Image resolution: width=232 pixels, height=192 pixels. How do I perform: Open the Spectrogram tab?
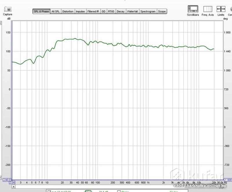click(148, 11)
